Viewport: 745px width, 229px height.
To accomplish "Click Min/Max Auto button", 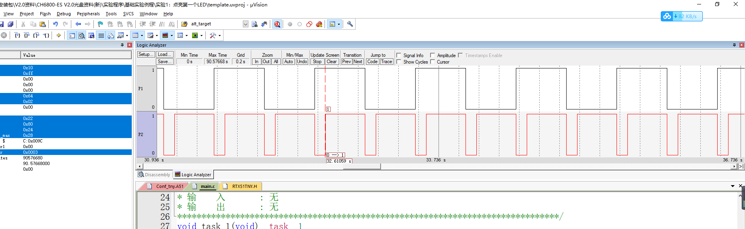I will tap(289, 62).
